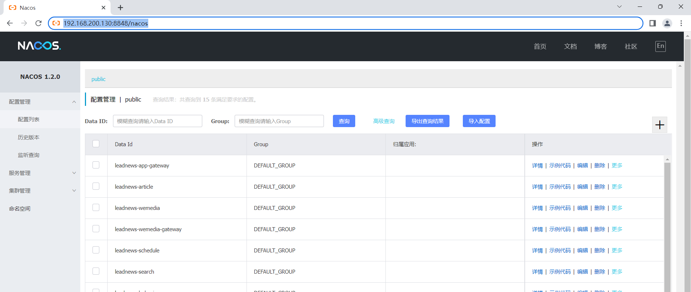The width and height of the screenshot is (691, 292).
Task: Collapse the 配置管理 sidebar section
Action: pyautogui.click(x=40, y=102)
